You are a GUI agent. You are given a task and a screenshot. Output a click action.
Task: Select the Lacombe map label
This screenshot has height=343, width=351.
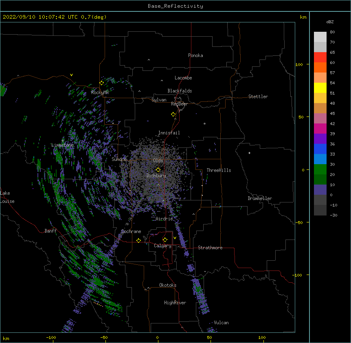click(x=183, y=78)
